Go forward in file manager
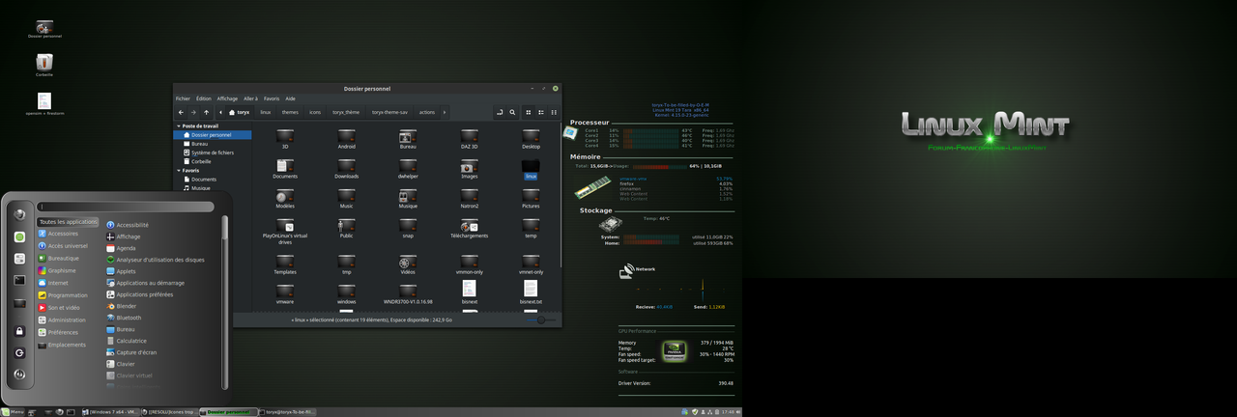This screenshot has height=417, width=1237. [193, 112]
